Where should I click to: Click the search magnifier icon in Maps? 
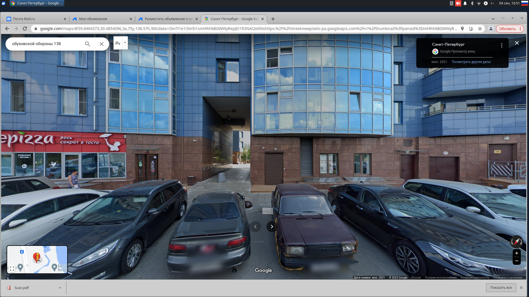click(x=87, y=44)
